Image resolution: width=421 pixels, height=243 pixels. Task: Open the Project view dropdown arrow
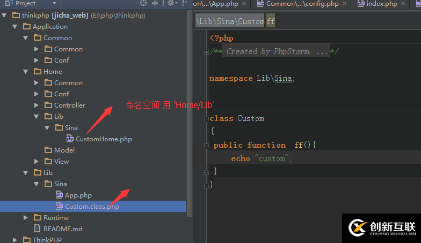55,3
